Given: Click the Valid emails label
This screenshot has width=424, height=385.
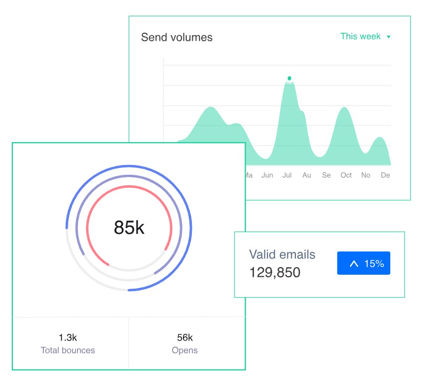Looking at the screenshot, I should pyautogui.click(x=282, y=254).
